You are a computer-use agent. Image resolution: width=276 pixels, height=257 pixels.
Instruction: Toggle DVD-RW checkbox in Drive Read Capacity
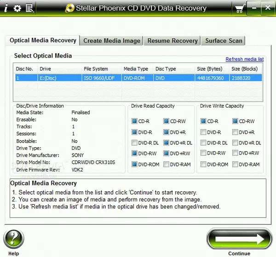tap(134, 154)
